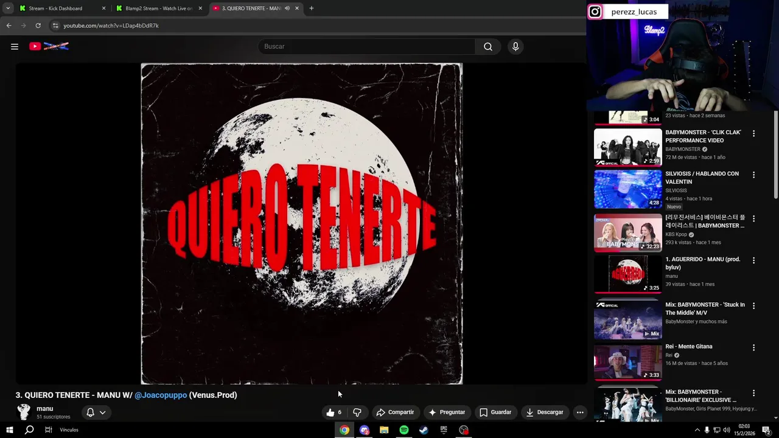The width and height of the screenshot is (779, 438).
Task: Click the address bar URL
Action: [111, 26]
